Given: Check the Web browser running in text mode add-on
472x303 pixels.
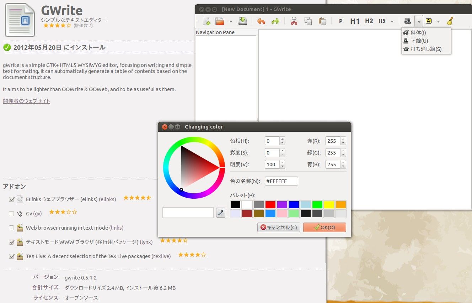Looking at the screenshot, I should point(11,228).
